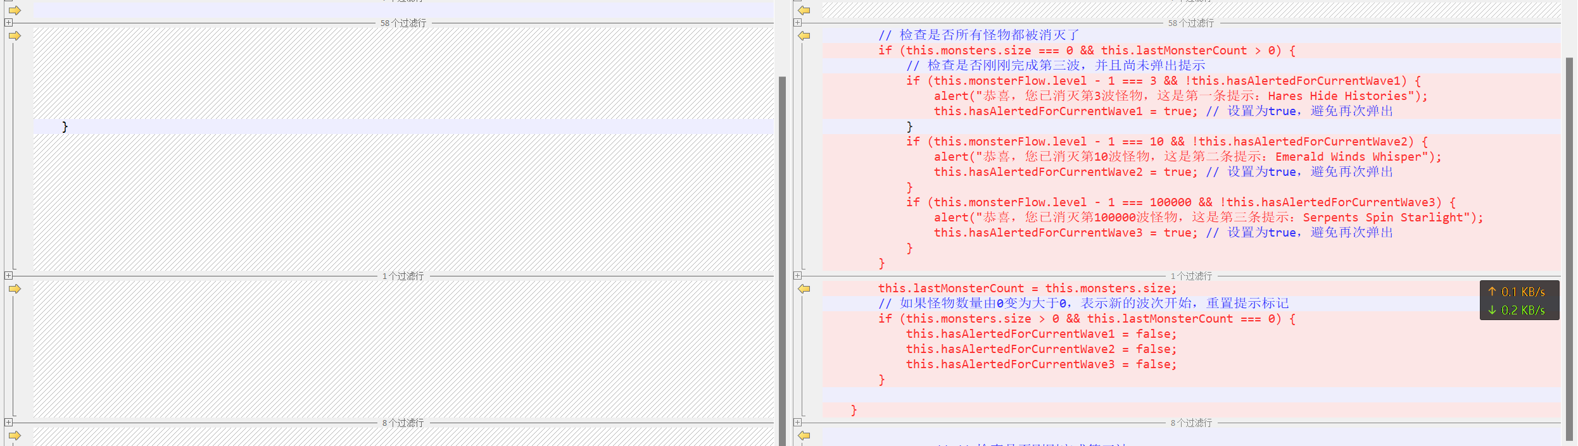
Task: Click alert line containing Emerald Winds Whisper
Action: pos(1188,157)
